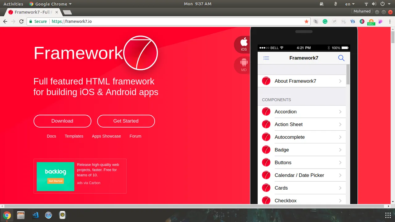This screenshot has width=395, height=222.
Task: Open the Activities overview
Action: tap(13, 4)
